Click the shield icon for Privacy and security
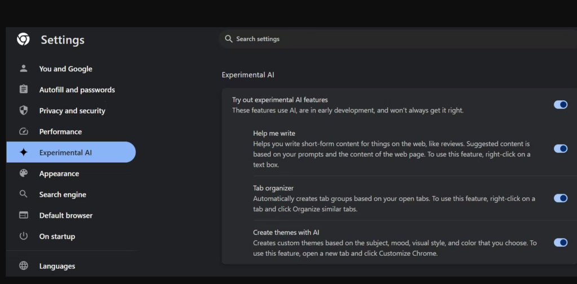The image size is (577, 284). pos(24,110)
